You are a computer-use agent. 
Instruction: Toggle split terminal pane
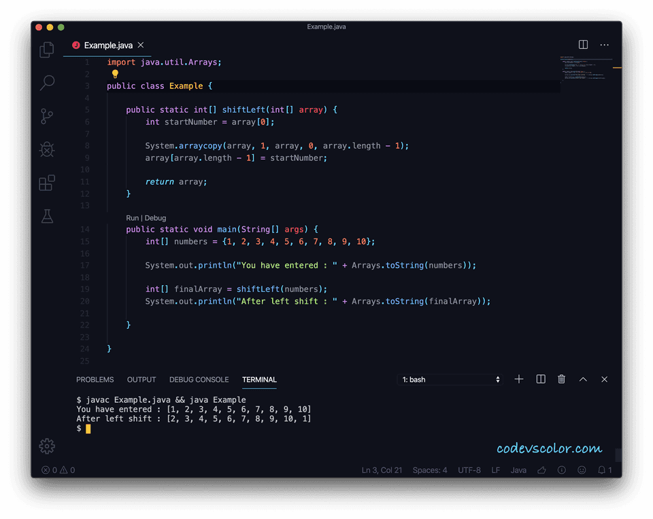[541, 379]
